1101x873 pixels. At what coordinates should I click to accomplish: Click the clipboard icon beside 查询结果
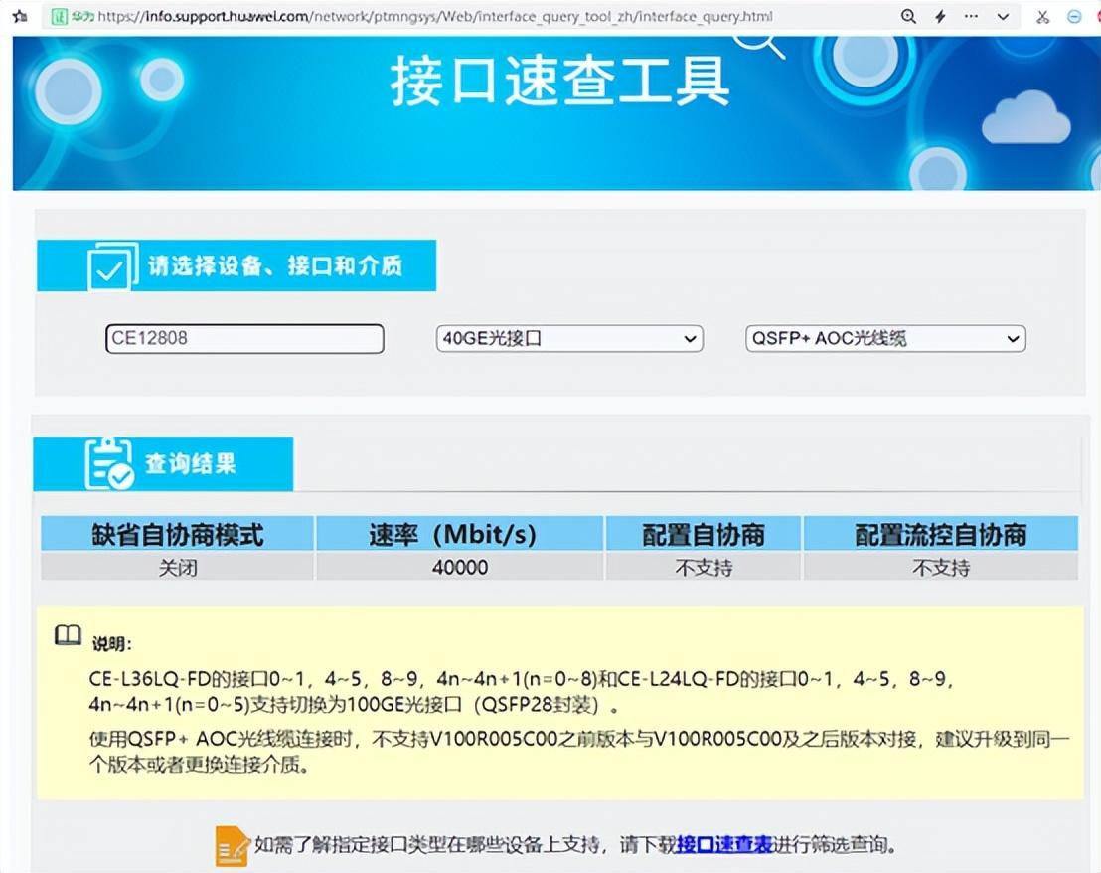(108, 463)
